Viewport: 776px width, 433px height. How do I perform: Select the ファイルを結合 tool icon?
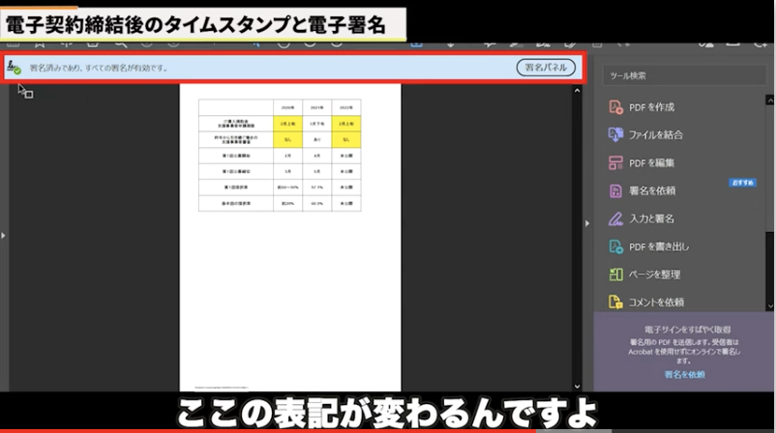click(x=615, y=134)
